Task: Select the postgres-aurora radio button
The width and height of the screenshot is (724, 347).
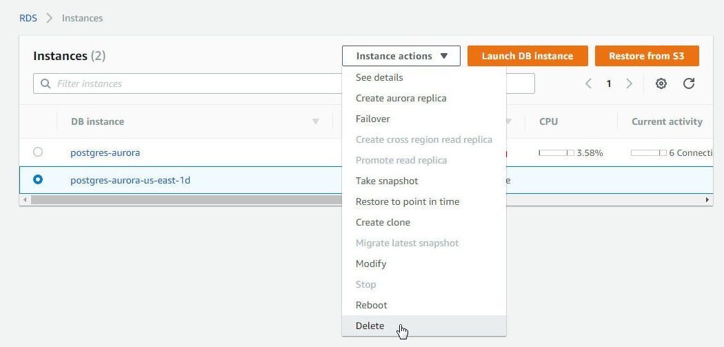Action: pos(38,152)
